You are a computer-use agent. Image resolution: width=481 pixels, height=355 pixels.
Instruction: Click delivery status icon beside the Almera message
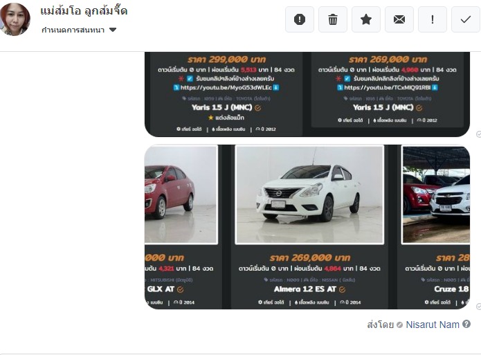(x=478, y=307)
